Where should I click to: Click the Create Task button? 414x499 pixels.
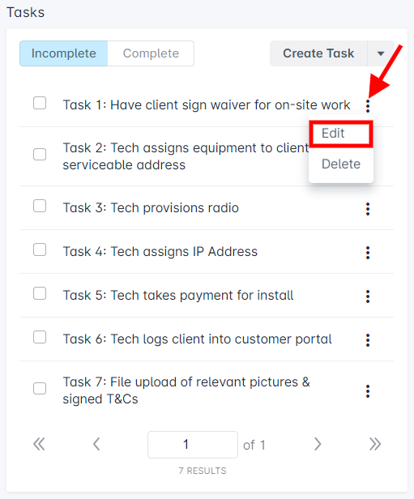pos(318,53)
